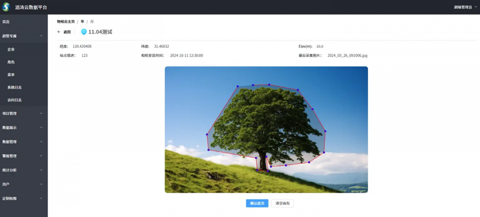
Task: Open the 角色 submenu item
Action: (x=11, y=62)
